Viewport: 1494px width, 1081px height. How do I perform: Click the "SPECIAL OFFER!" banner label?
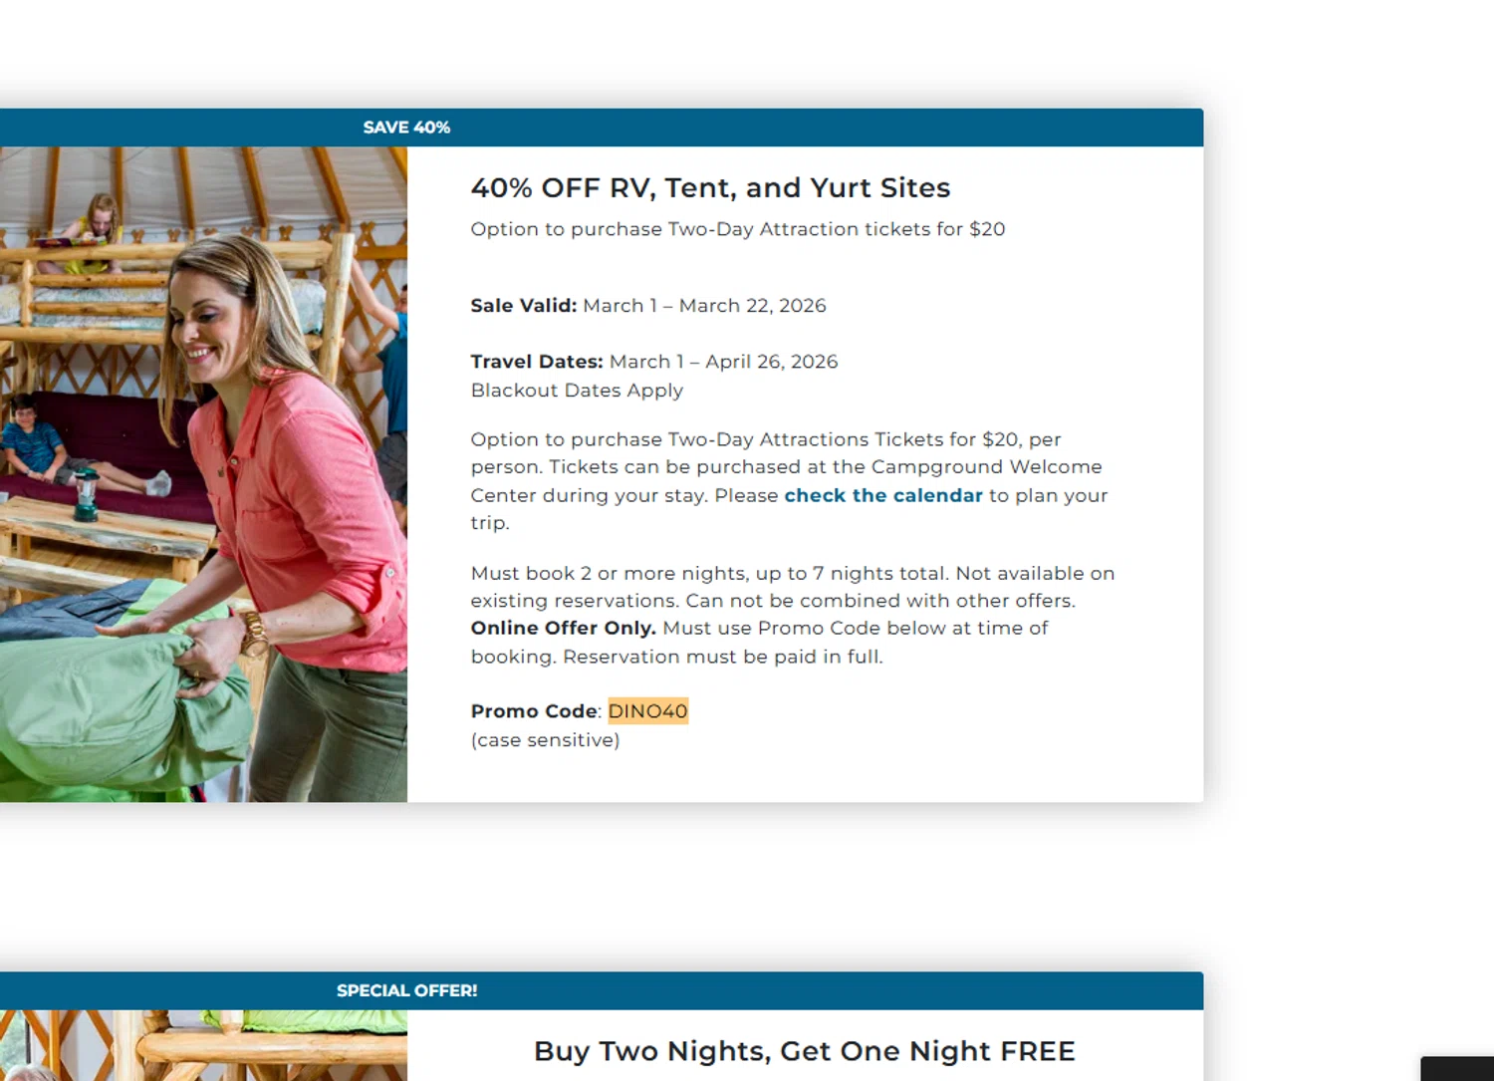[406, 990]
